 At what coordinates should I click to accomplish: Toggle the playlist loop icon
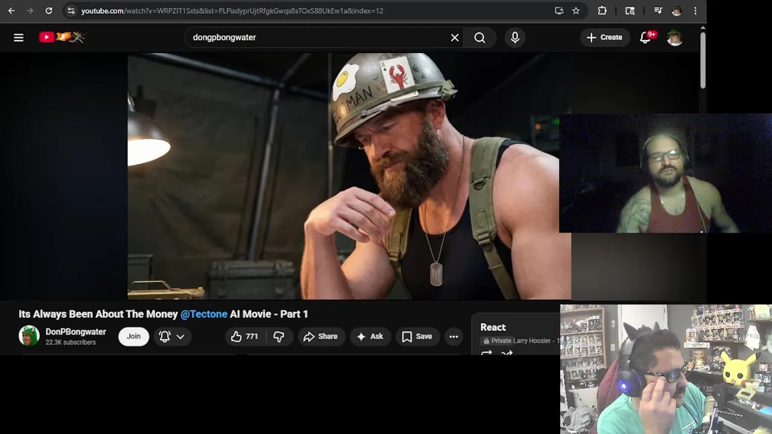[x=487, y=353]
